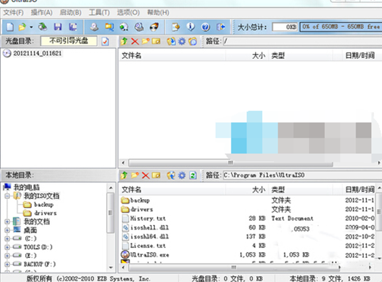This screenshot has width=382, height=282.
Task: Click the Burn CD image icon
Action: [154, 27]
